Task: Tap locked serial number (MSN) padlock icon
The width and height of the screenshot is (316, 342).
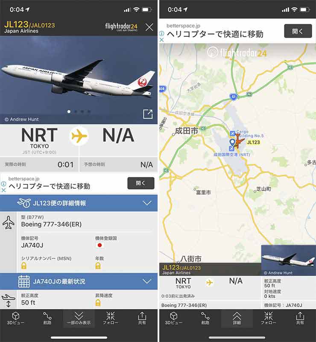Action: coord(24,266)
